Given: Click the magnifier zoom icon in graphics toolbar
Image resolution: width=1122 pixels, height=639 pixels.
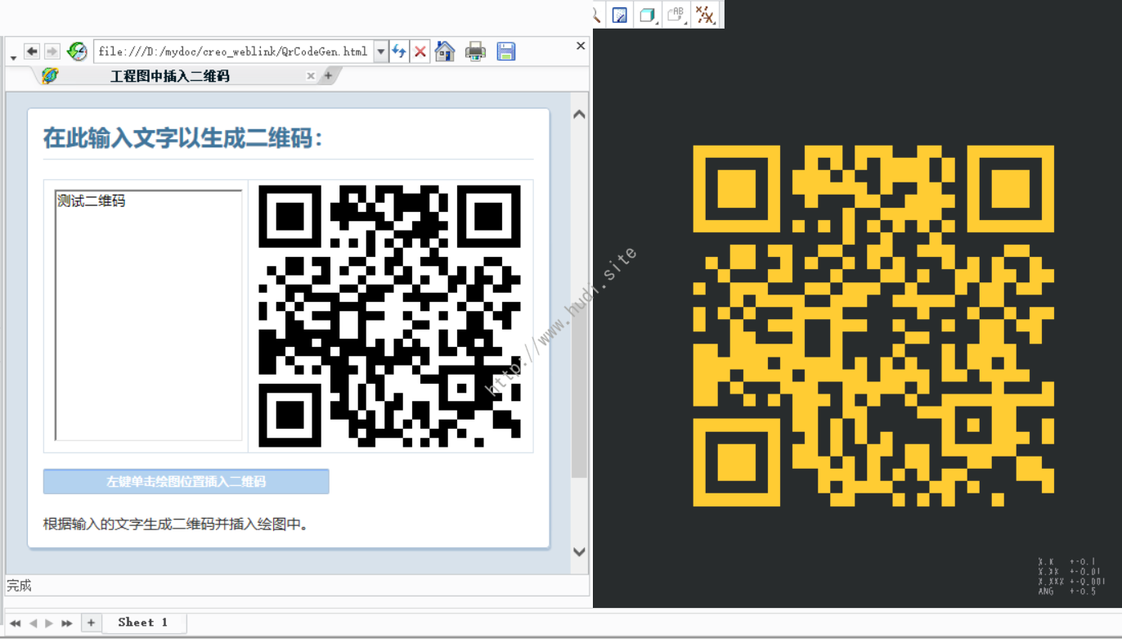Looking at the screenshot, I should 596,15.
